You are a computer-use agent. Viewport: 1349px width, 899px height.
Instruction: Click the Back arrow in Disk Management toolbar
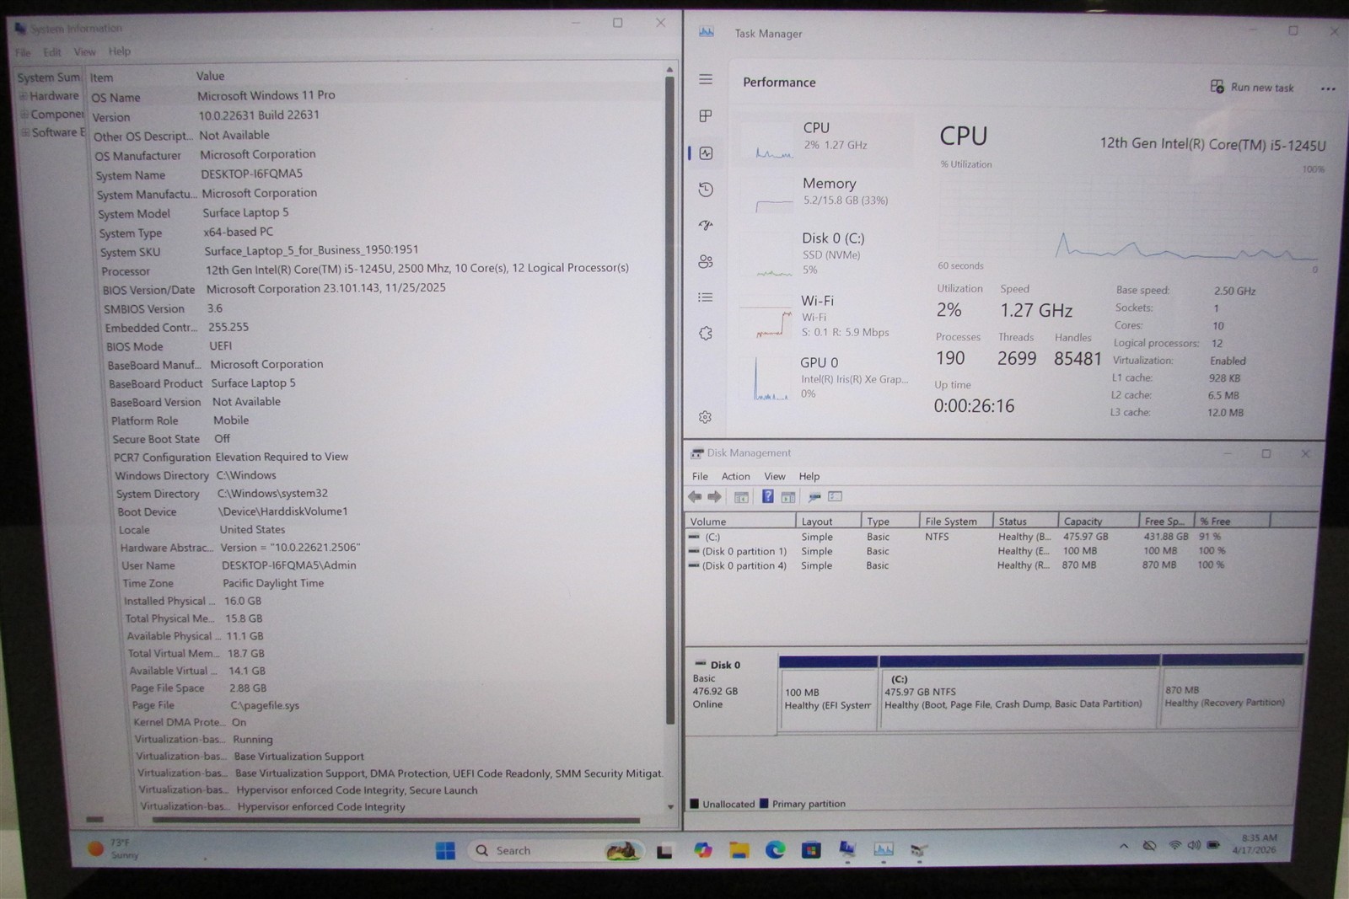[695, 497]
